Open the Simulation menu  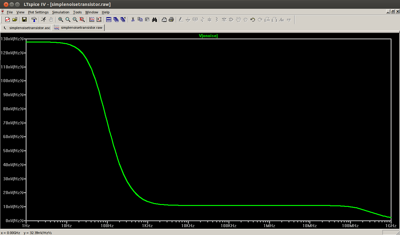coord(61,12)
